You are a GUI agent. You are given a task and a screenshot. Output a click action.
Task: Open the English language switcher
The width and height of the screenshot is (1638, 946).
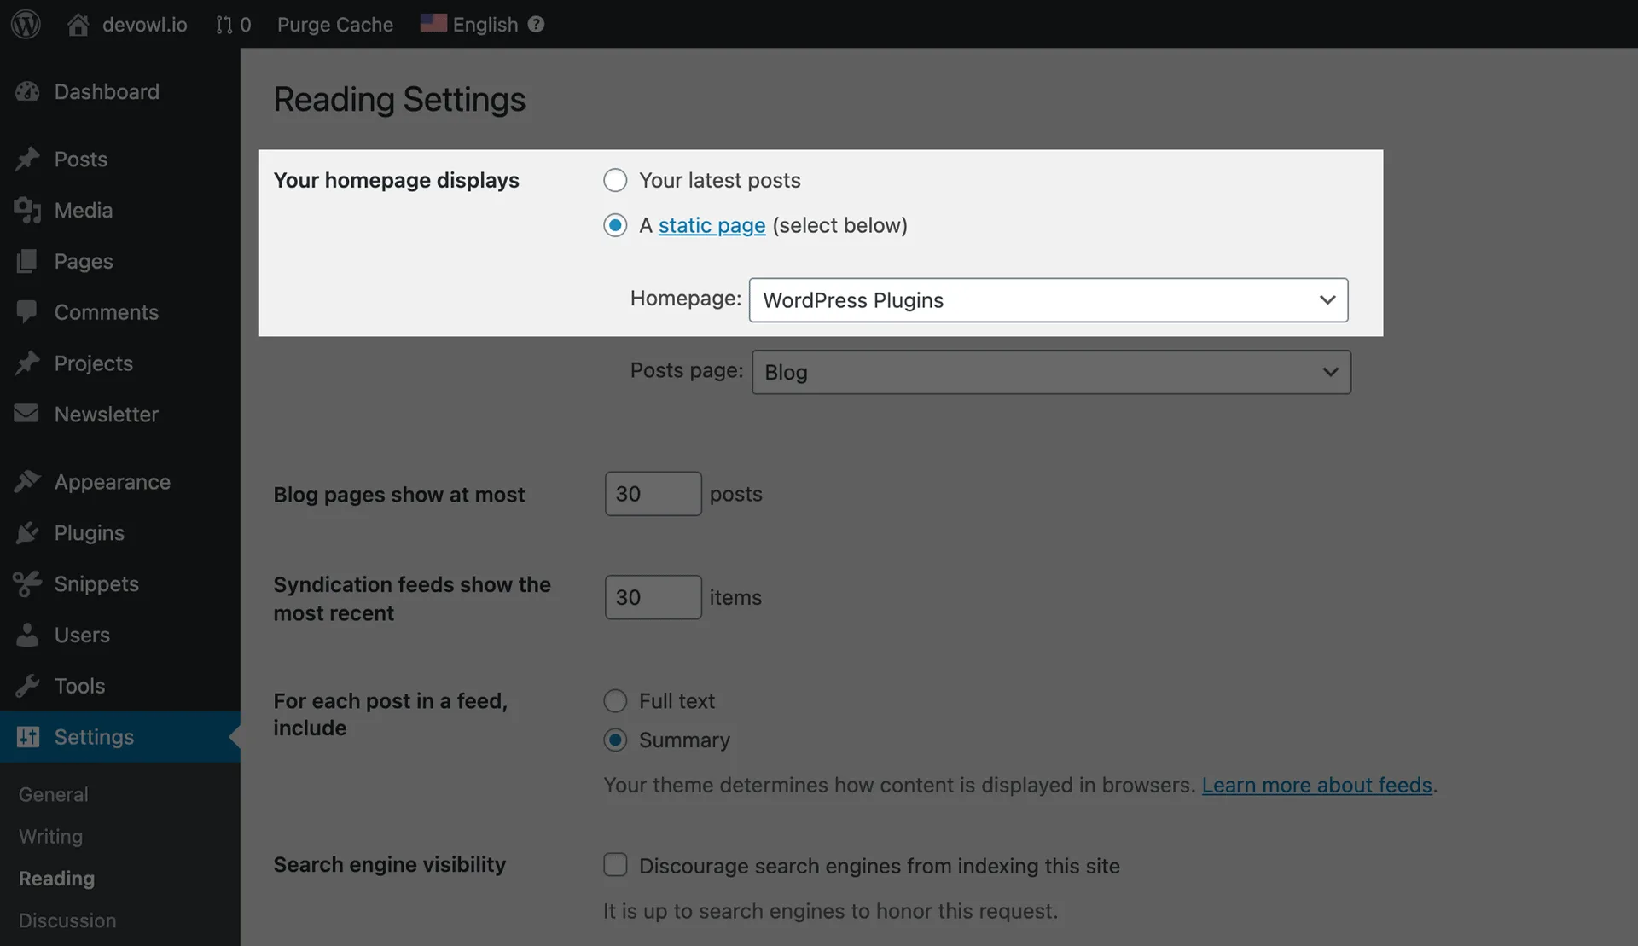pyautogui.click(x=484, y=24)
